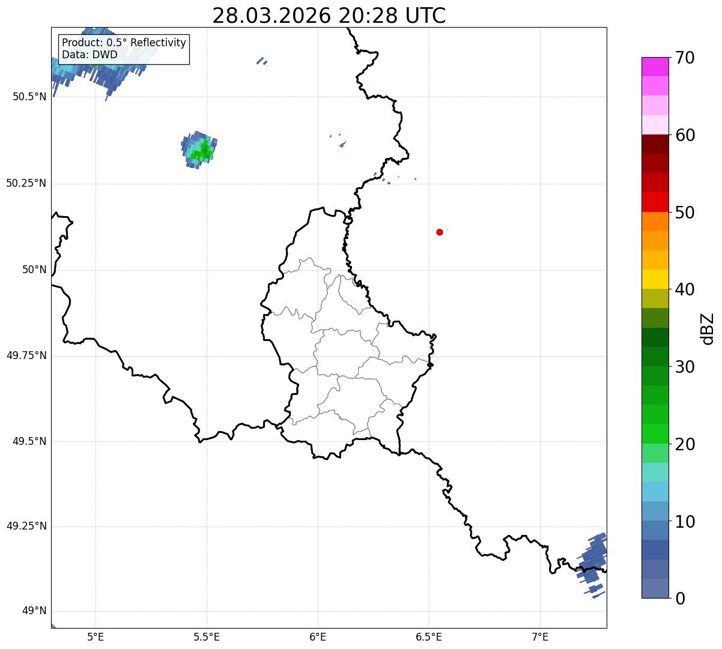
Task: Click the green radar echo cell near 5.5°E
Action: coord(200,149)
